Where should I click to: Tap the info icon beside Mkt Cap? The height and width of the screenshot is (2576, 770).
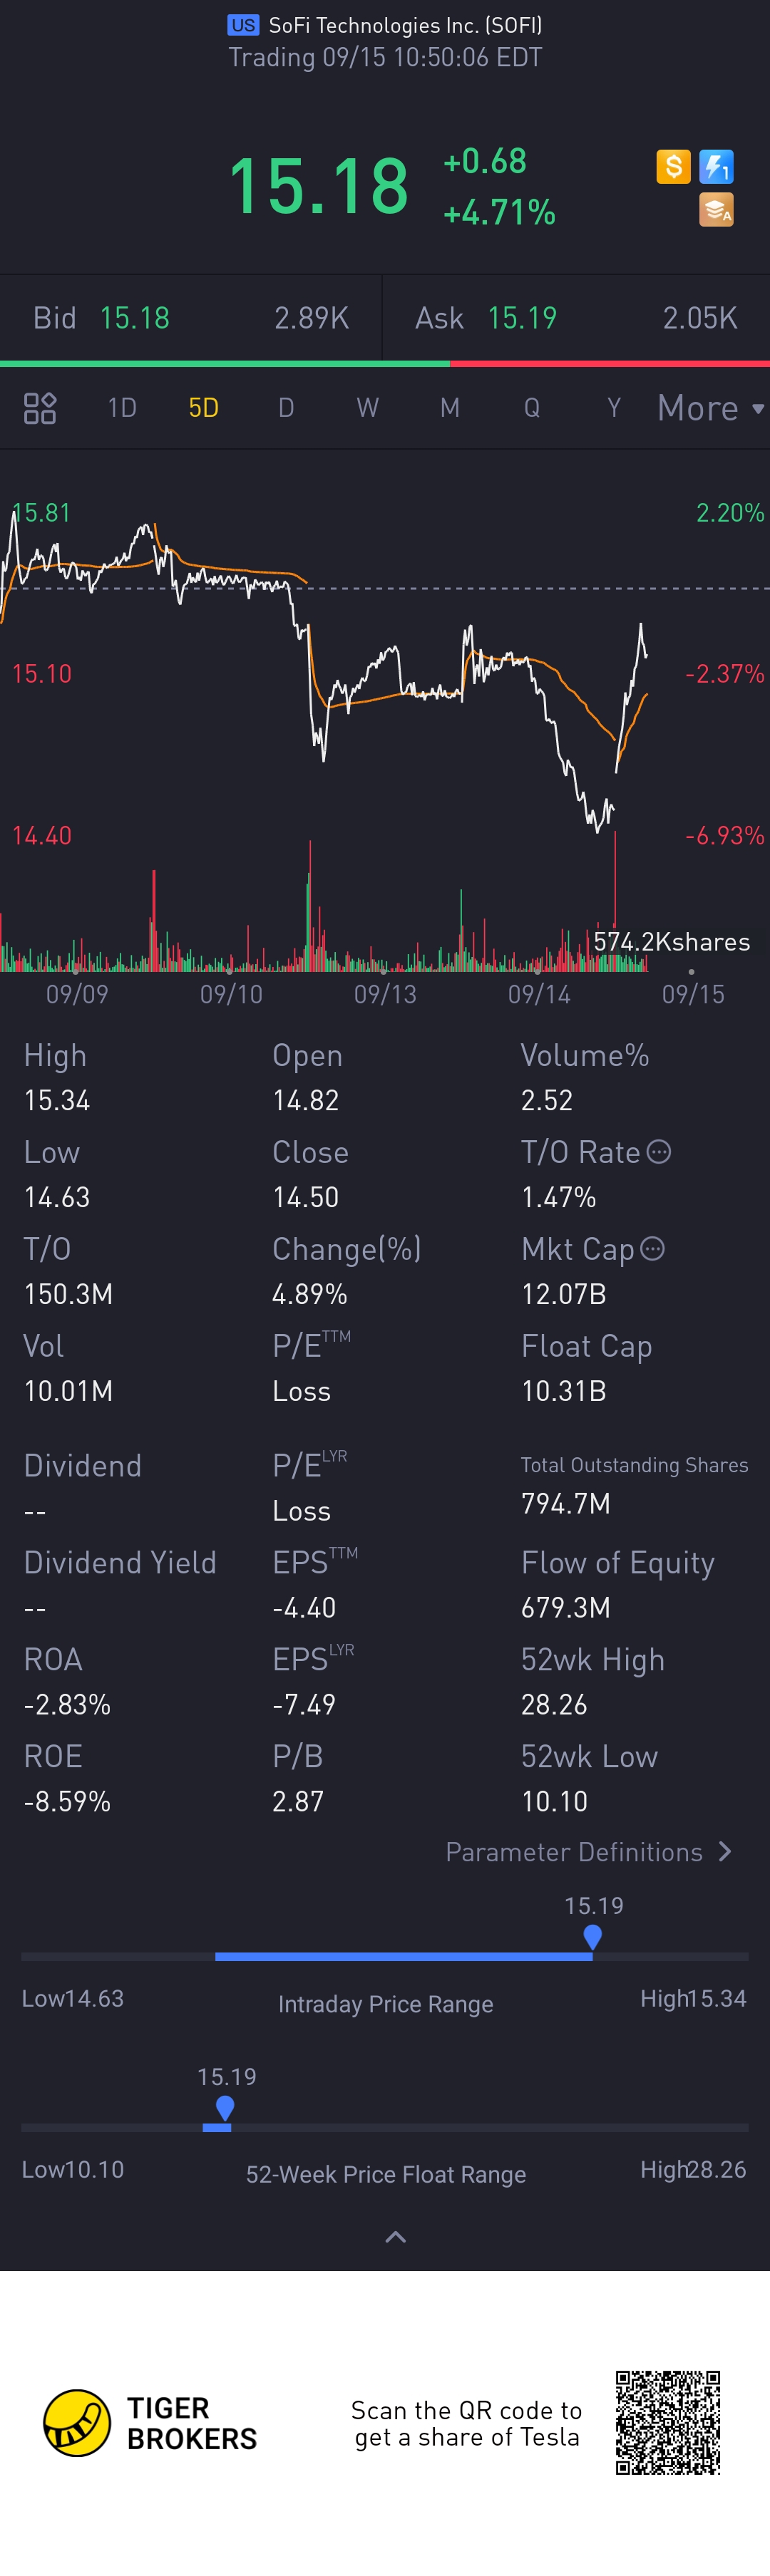(652, 1249)
